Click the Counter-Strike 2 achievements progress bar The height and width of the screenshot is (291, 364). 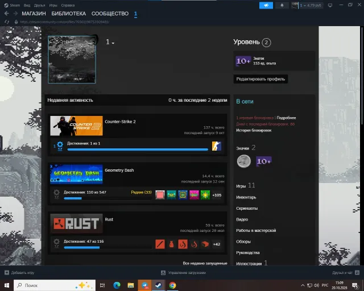pos(138,149)
